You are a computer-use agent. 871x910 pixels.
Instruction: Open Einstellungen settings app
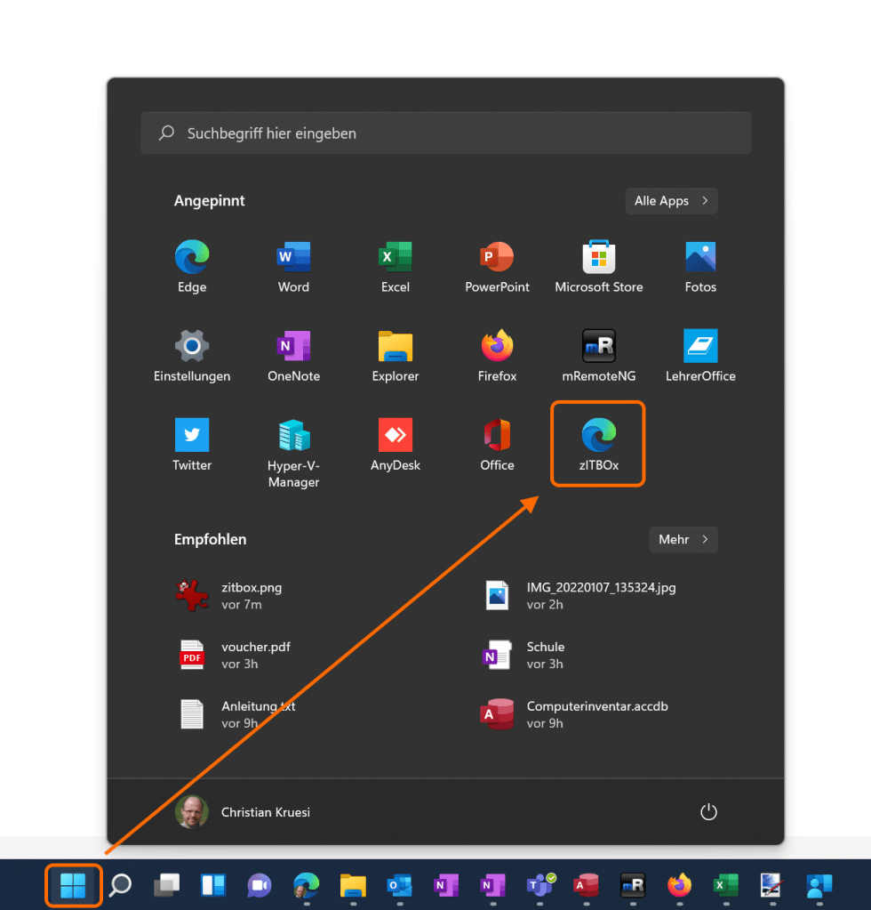pos(192,355)
